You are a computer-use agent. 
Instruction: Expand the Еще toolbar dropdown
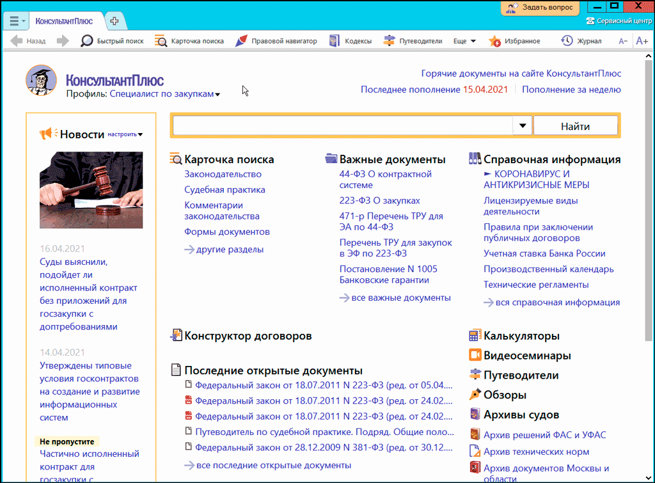point(464,41)
